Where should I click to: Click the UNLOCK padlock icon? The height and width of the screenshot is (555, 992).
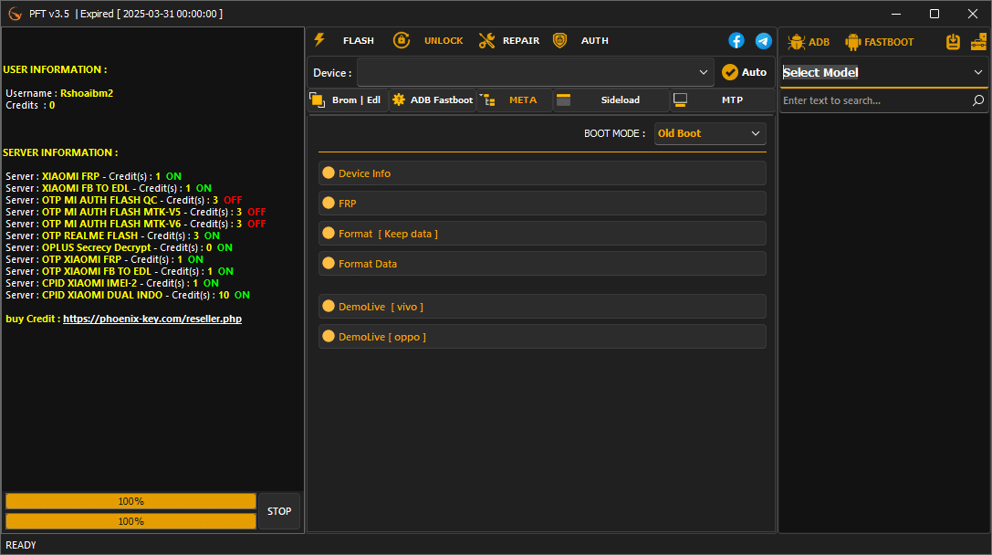[x=402, y=40]
